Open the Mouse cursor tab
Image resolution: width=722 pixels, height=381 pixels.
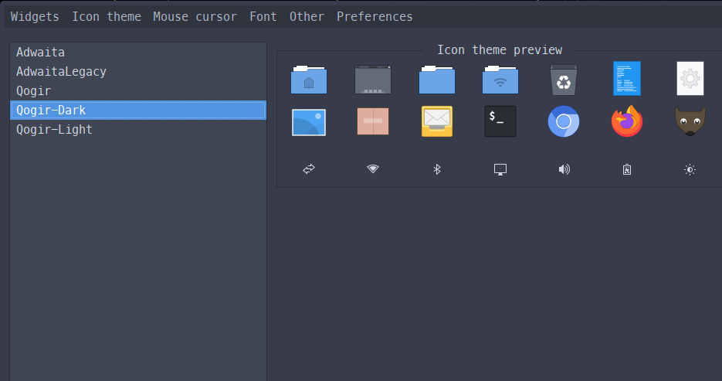[x=195, y=16]
